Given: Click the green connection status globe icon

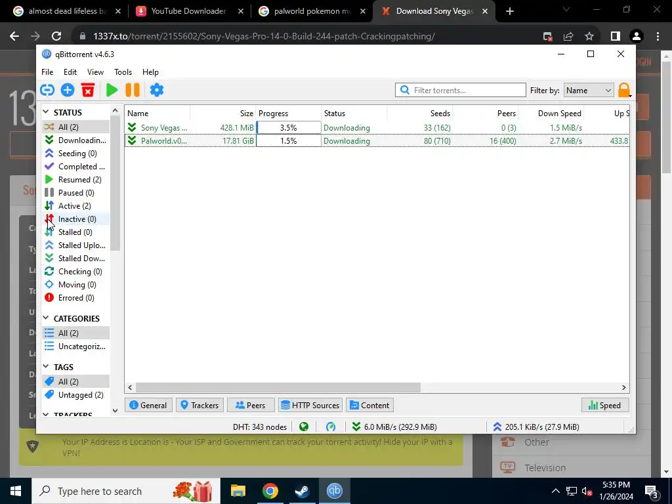Looking at the screenshot, I should tap(304, 427).
